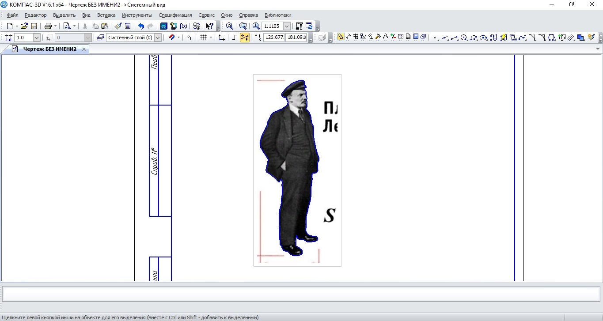Image resolution: width=603 pixels, height=321 pixels.
Task: Open the Инструменты menu
Action: point(137,15)
